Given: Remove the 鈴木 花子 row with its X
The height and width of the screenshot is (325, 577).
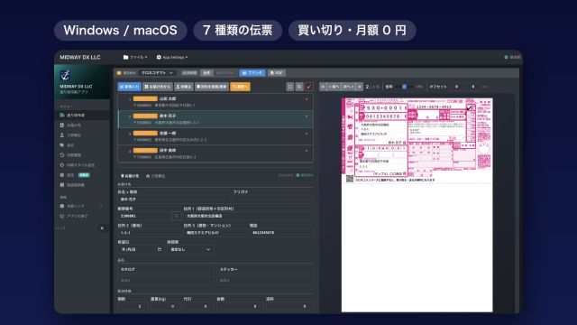Looking at the screenshot, I should click(307, 116).
